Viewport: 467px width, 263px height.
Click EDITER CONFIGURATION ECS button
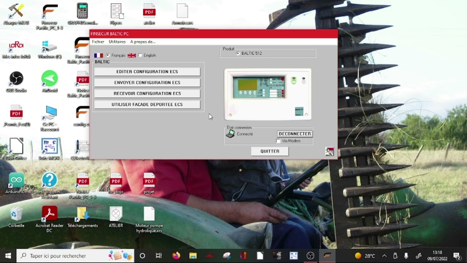point(147,72)
